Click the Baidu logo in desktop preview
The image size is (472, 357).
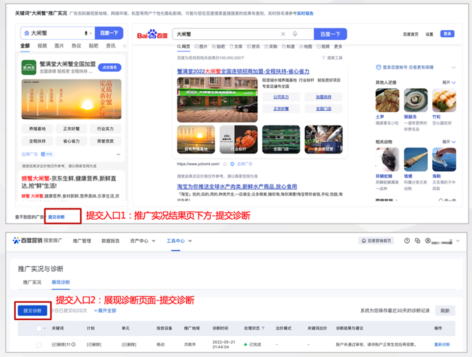tap(152, 34)
